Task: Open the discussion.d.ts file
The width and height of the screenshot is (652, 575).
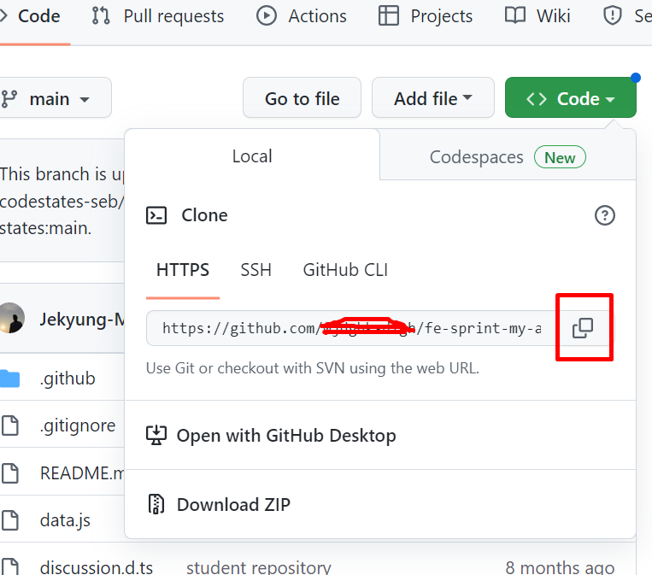Action: pyautogui.click(x=96, y=567)
